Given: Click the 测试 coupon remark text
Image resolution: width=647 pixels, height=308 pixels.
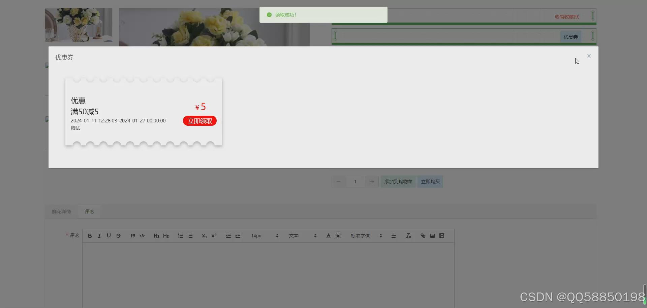Looking at the screenshot, I should [75, 128].
